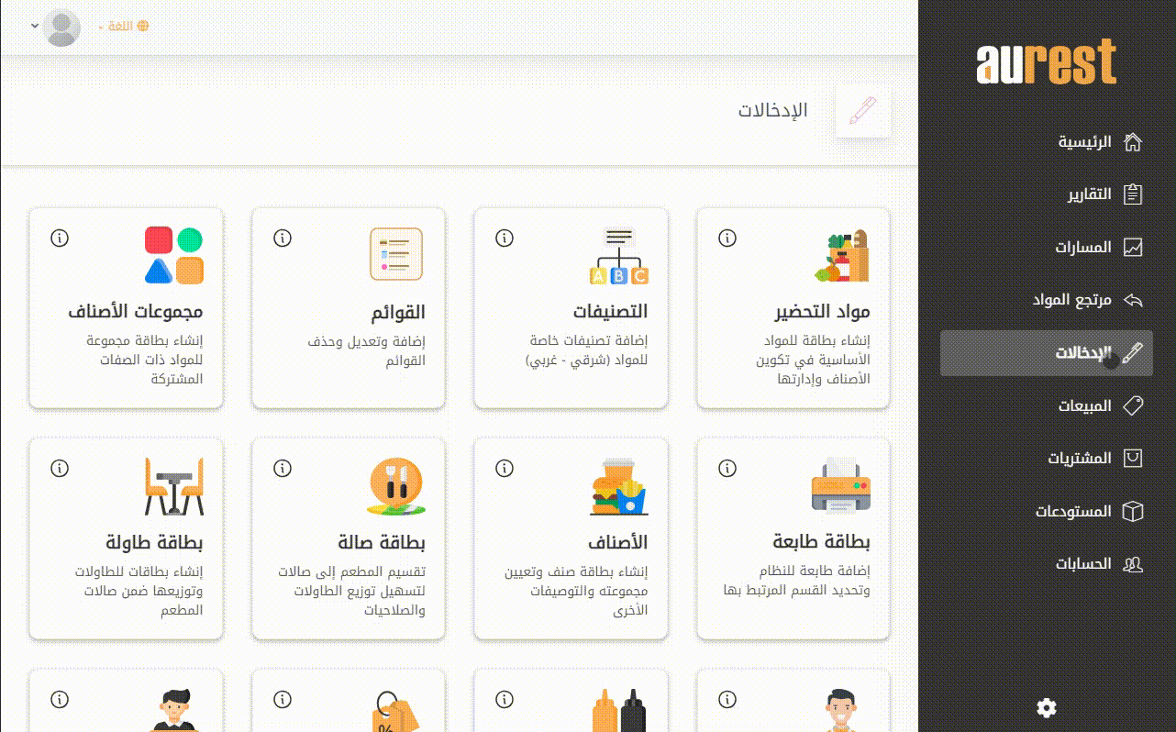Click the preparation materials grocery icon
Viewport: 1176px width, 732px height.
click(842, 256)
